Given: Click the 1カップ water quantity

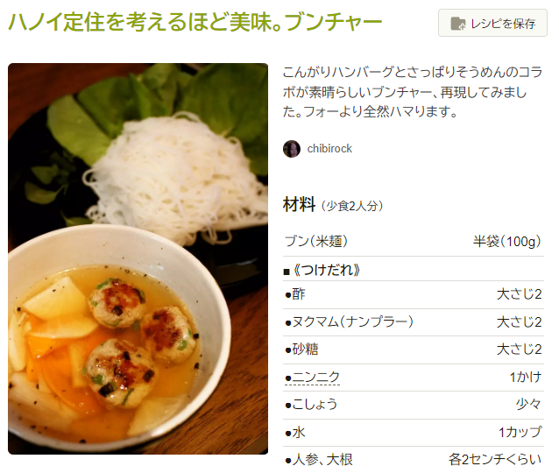Looking at the screenshot, I should click(x=520, y=433).
